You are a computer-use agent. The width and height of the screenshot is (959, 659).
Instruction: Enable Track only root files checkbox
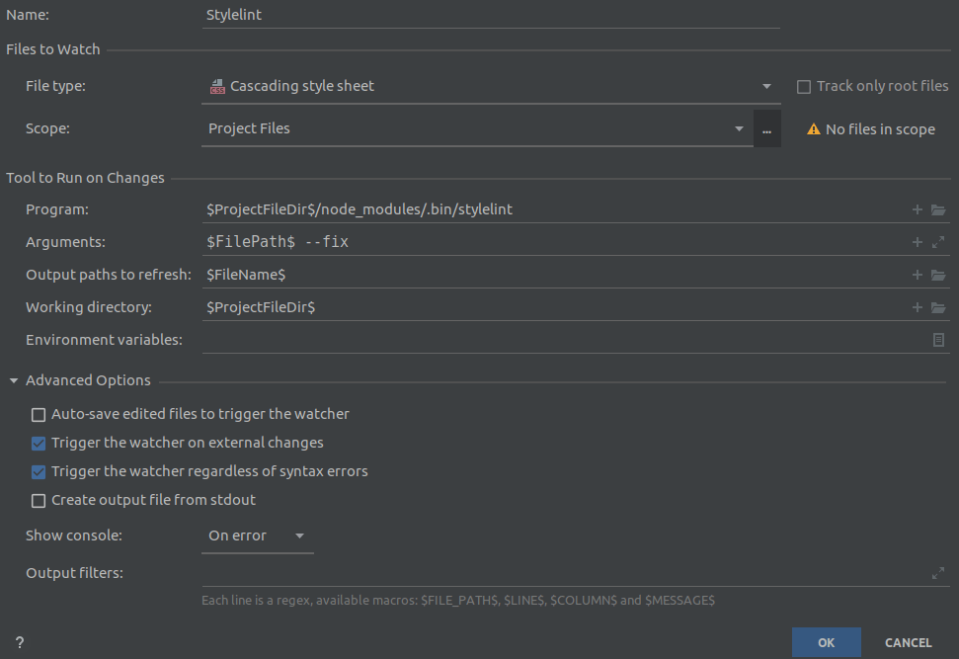tap(804, 86)
